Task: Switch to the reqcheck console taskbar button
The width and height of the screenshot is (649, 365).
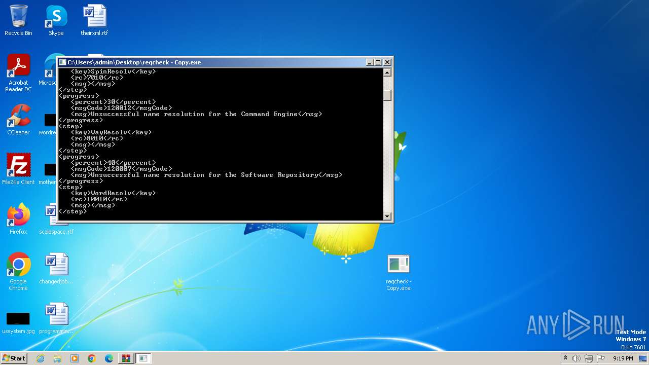Action: pyautogui.click(x=143, y=358)
